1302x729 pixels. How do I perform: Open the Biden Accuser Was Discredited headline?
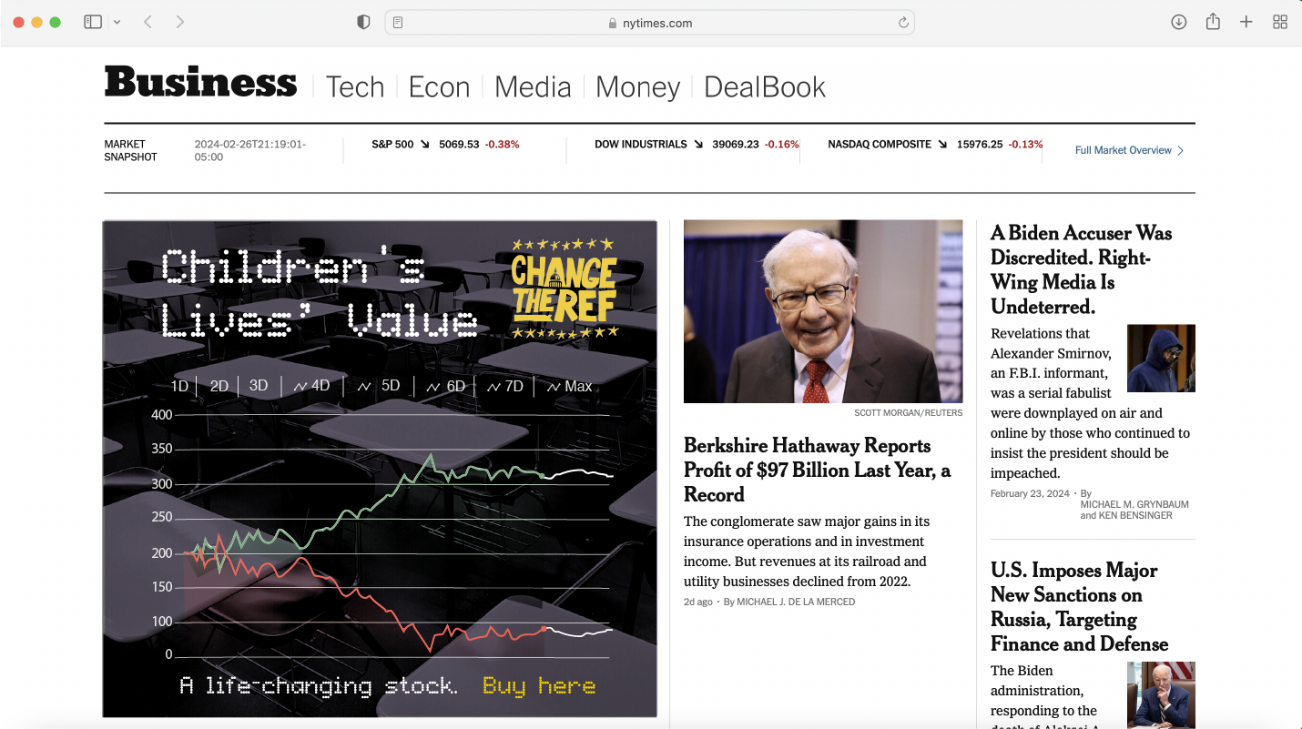point(1082,269)
